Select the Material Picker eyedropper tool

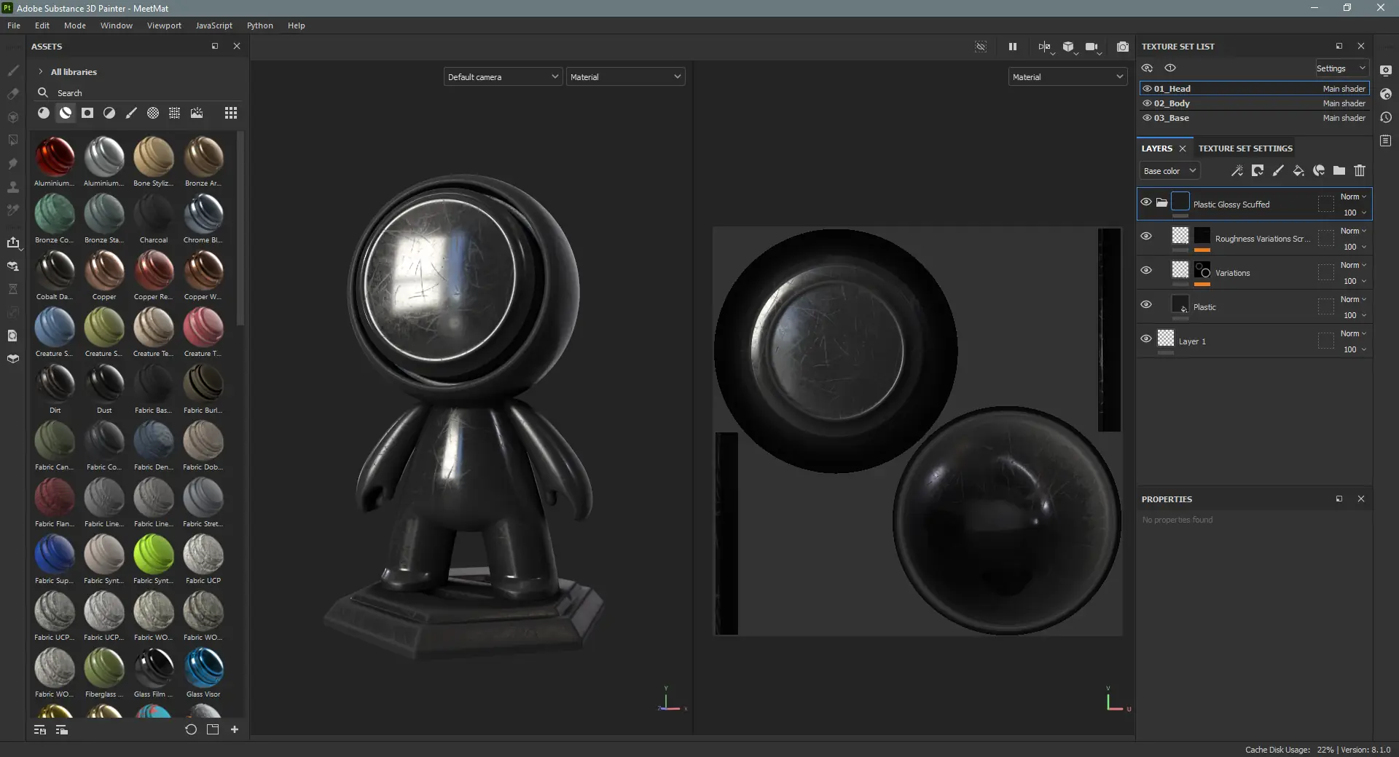(13, 210)
